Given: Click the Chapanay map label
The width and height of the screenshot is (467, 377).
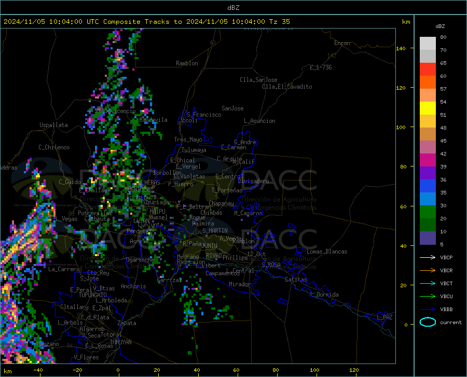Looking at the screenshot, I should click(221, 203).
